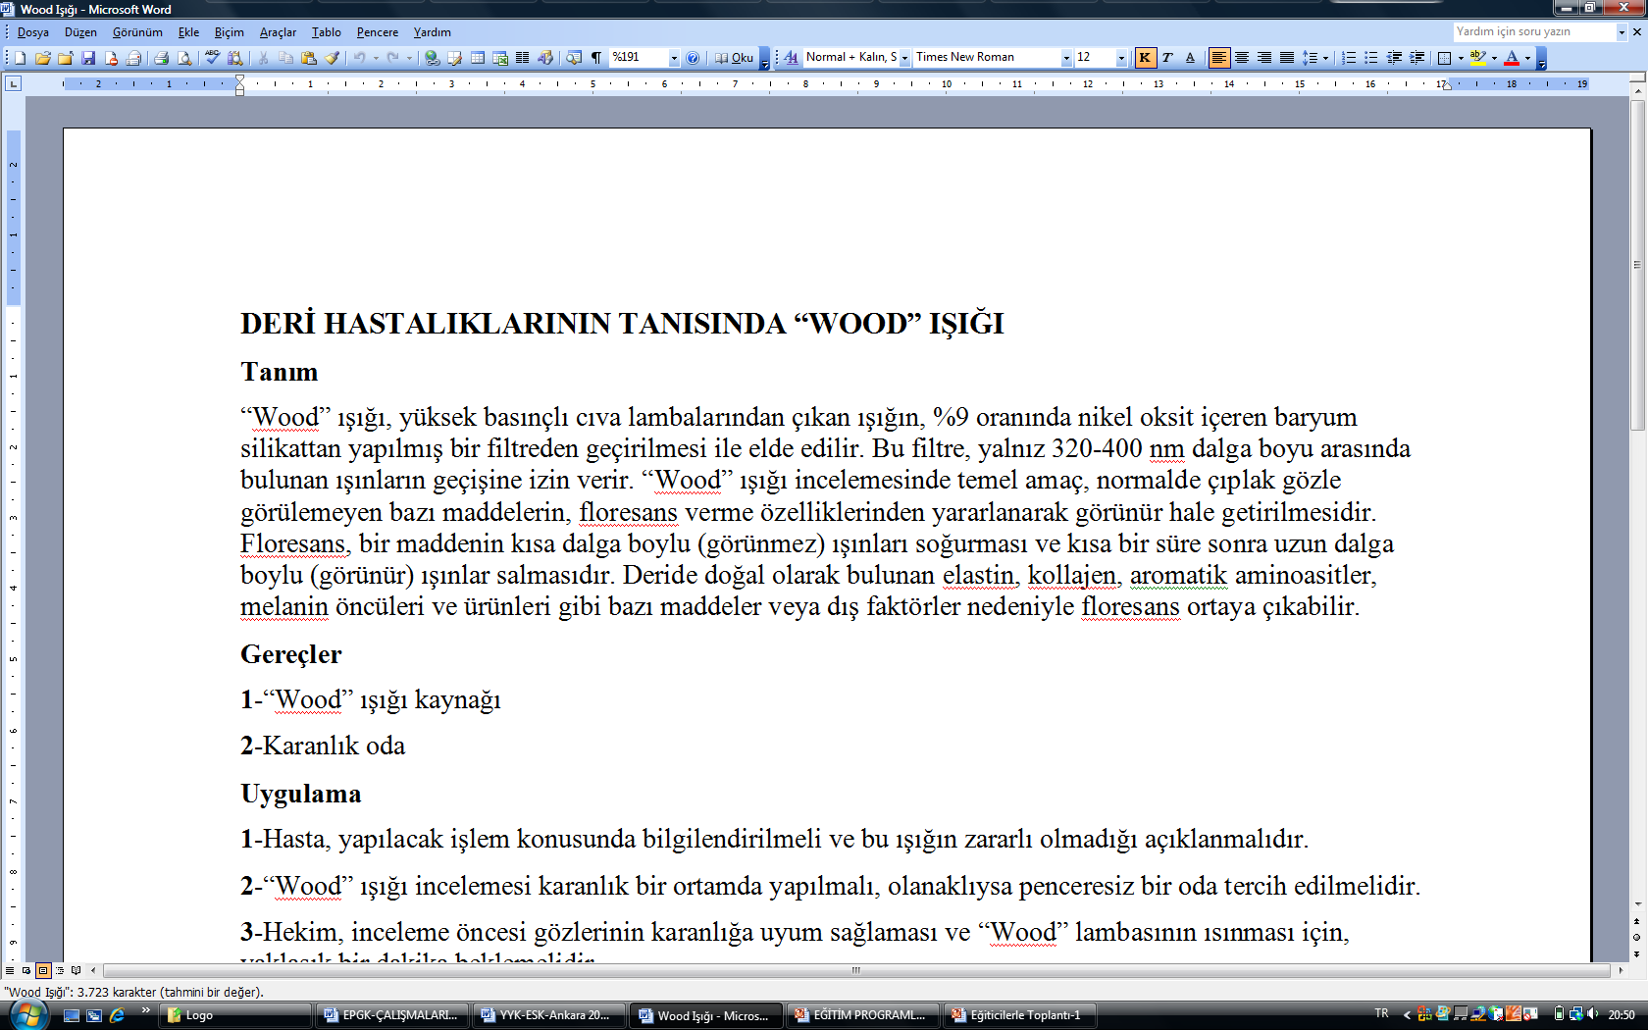Apply the red font color

[x=1512, y=58]
